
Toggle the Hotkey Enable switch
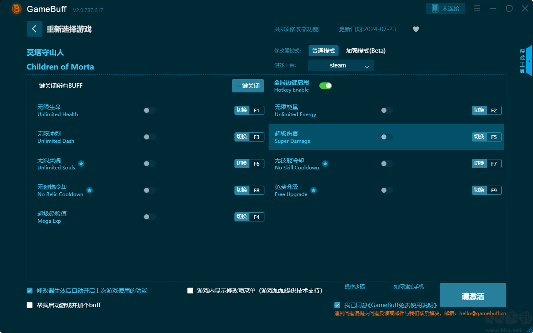pos(326,86)
